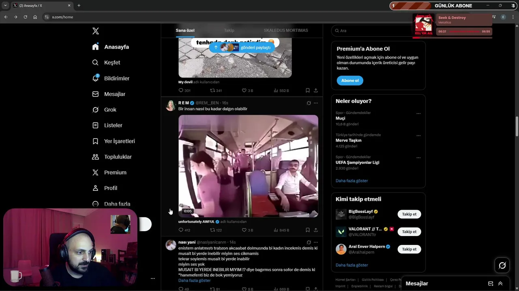Open Profil page
The image size is (519, 291).
[105, 188]
